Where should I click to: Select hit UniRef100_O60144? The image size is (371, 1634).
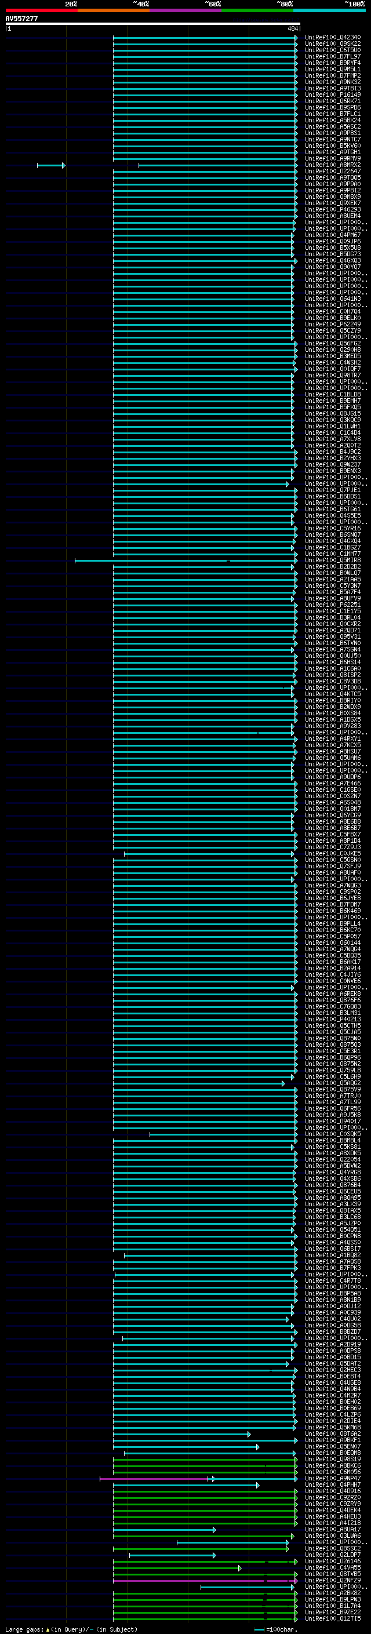click(x=332, y=943)
